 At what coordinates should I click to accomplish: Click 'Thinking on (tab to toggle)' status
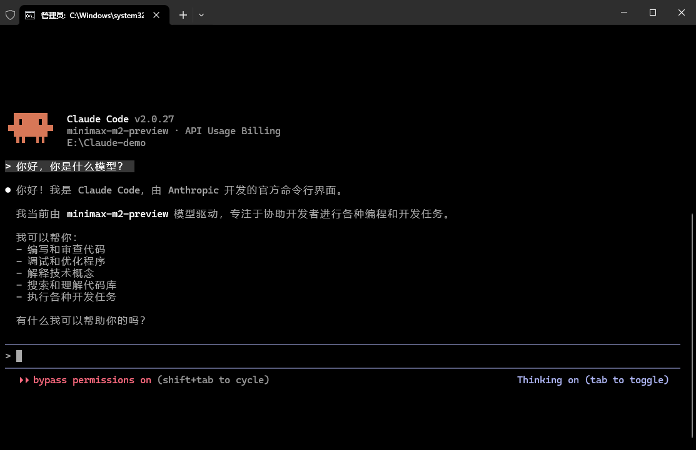[593, 380]
